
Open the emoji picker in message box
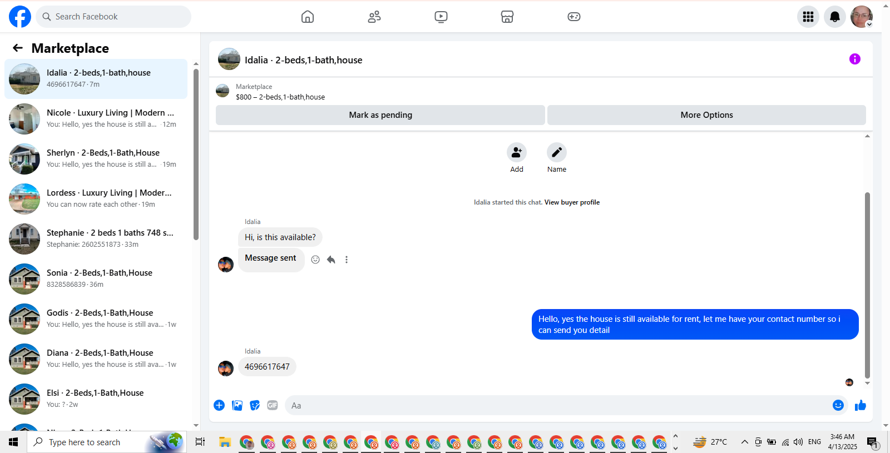pyautogui.click(x=838, y=405)
